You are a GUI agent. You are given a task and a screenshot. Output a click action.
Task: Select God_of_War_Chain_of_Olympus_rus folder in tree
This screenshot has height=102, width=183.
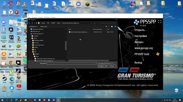[45, 59]
